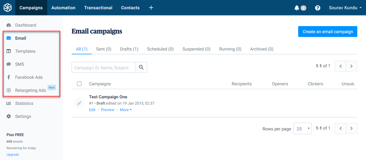Go to previous page using bottom arrow
366x160 pixels.
(340, 128)
